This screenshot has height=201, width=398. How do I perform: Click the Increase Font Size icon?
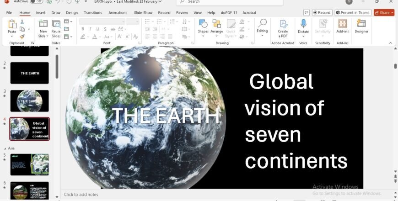[119, 37]
